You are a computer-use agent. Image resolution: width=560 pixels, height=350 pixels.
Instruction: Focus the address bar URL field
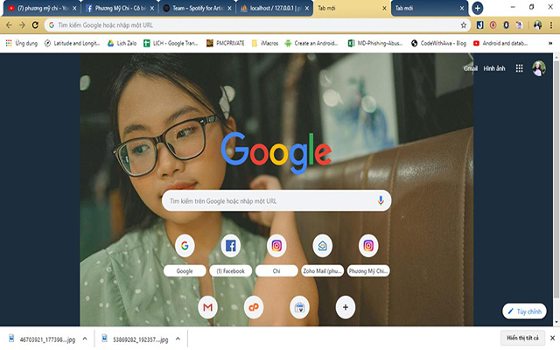pos(257,25)
